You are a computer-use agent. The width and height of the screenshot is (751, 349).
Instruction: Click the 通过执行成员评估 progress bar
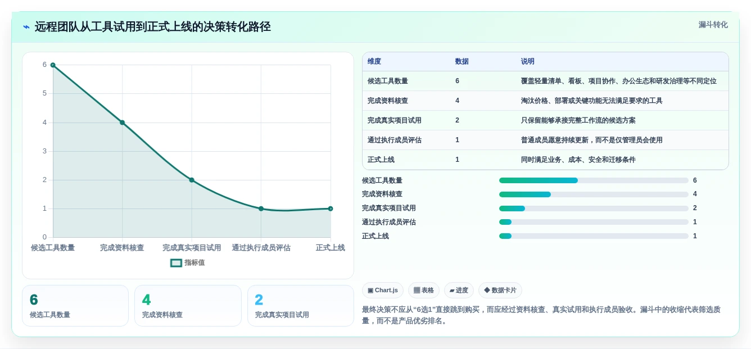point(594,222)
